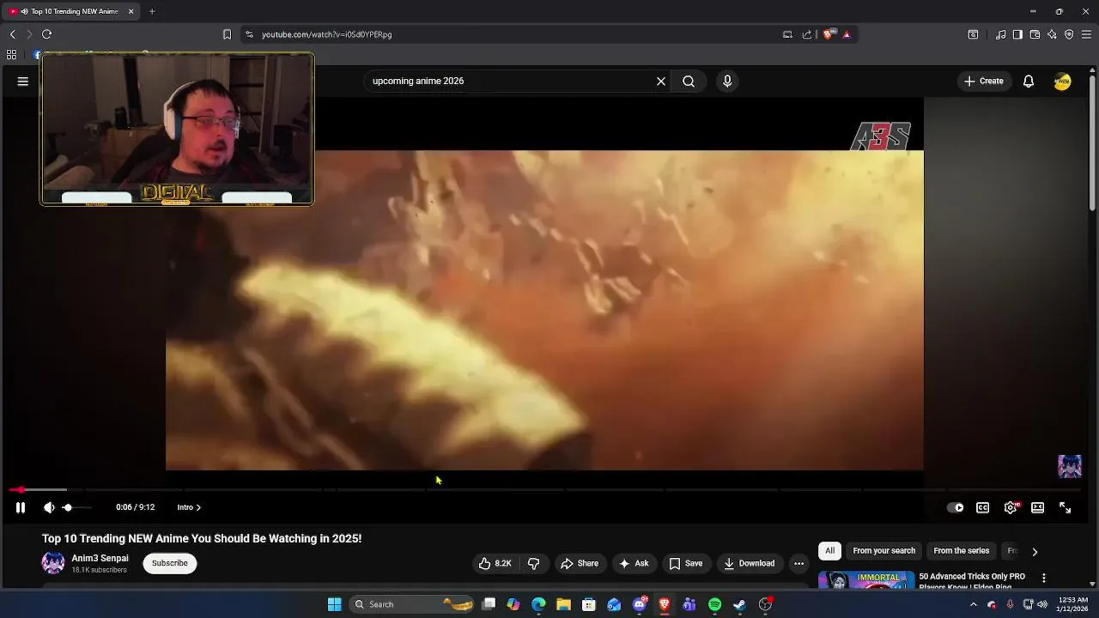This screenshot has width=1099, height=618.
Task: Select the Top 10 Trending NEW Anime tab
Action: pyautogui.click(x=71, y=11)
